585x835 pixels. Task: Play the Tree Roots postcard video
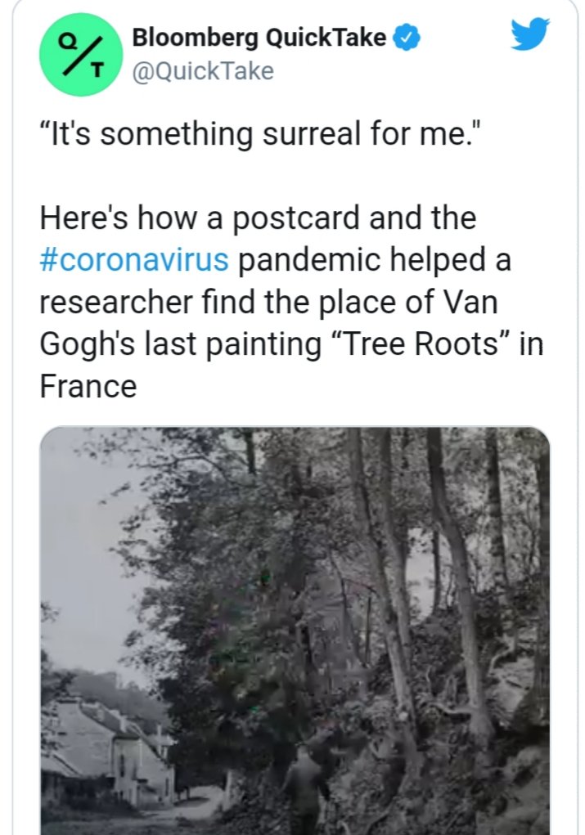point(295,630)
